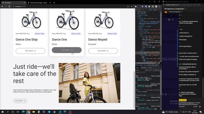Open DevTools three-dot customize menu
This screenshot has height=114, width=204.
pos(158,10)
